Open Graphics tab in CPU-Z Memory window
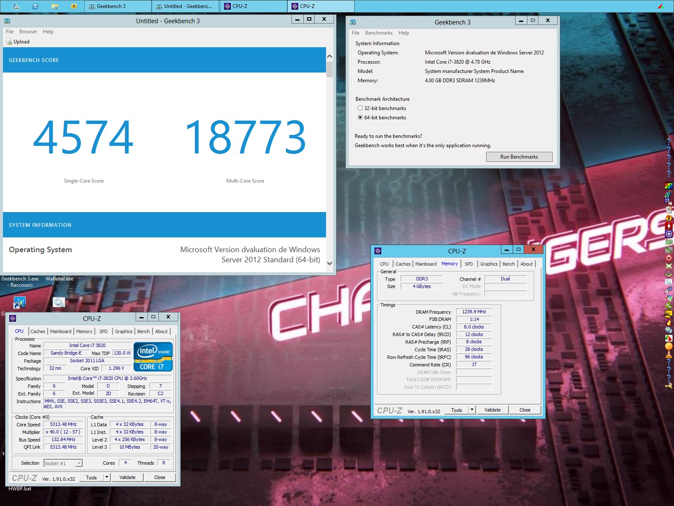 tap(489, 264)
